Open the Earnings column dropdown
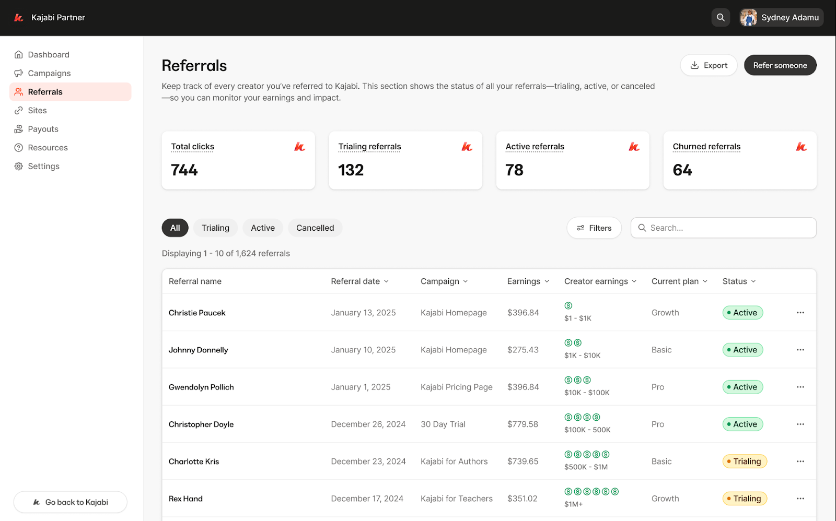The height and width of the screenshot is (521, 836). tap(528, 281)
